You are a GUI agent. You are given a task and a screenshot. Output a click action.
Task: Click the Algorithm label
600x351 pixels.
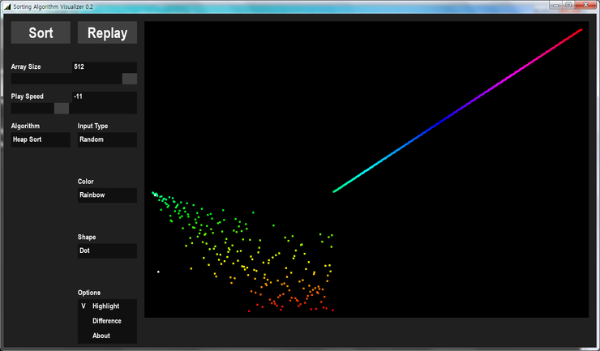click(25, 126)
